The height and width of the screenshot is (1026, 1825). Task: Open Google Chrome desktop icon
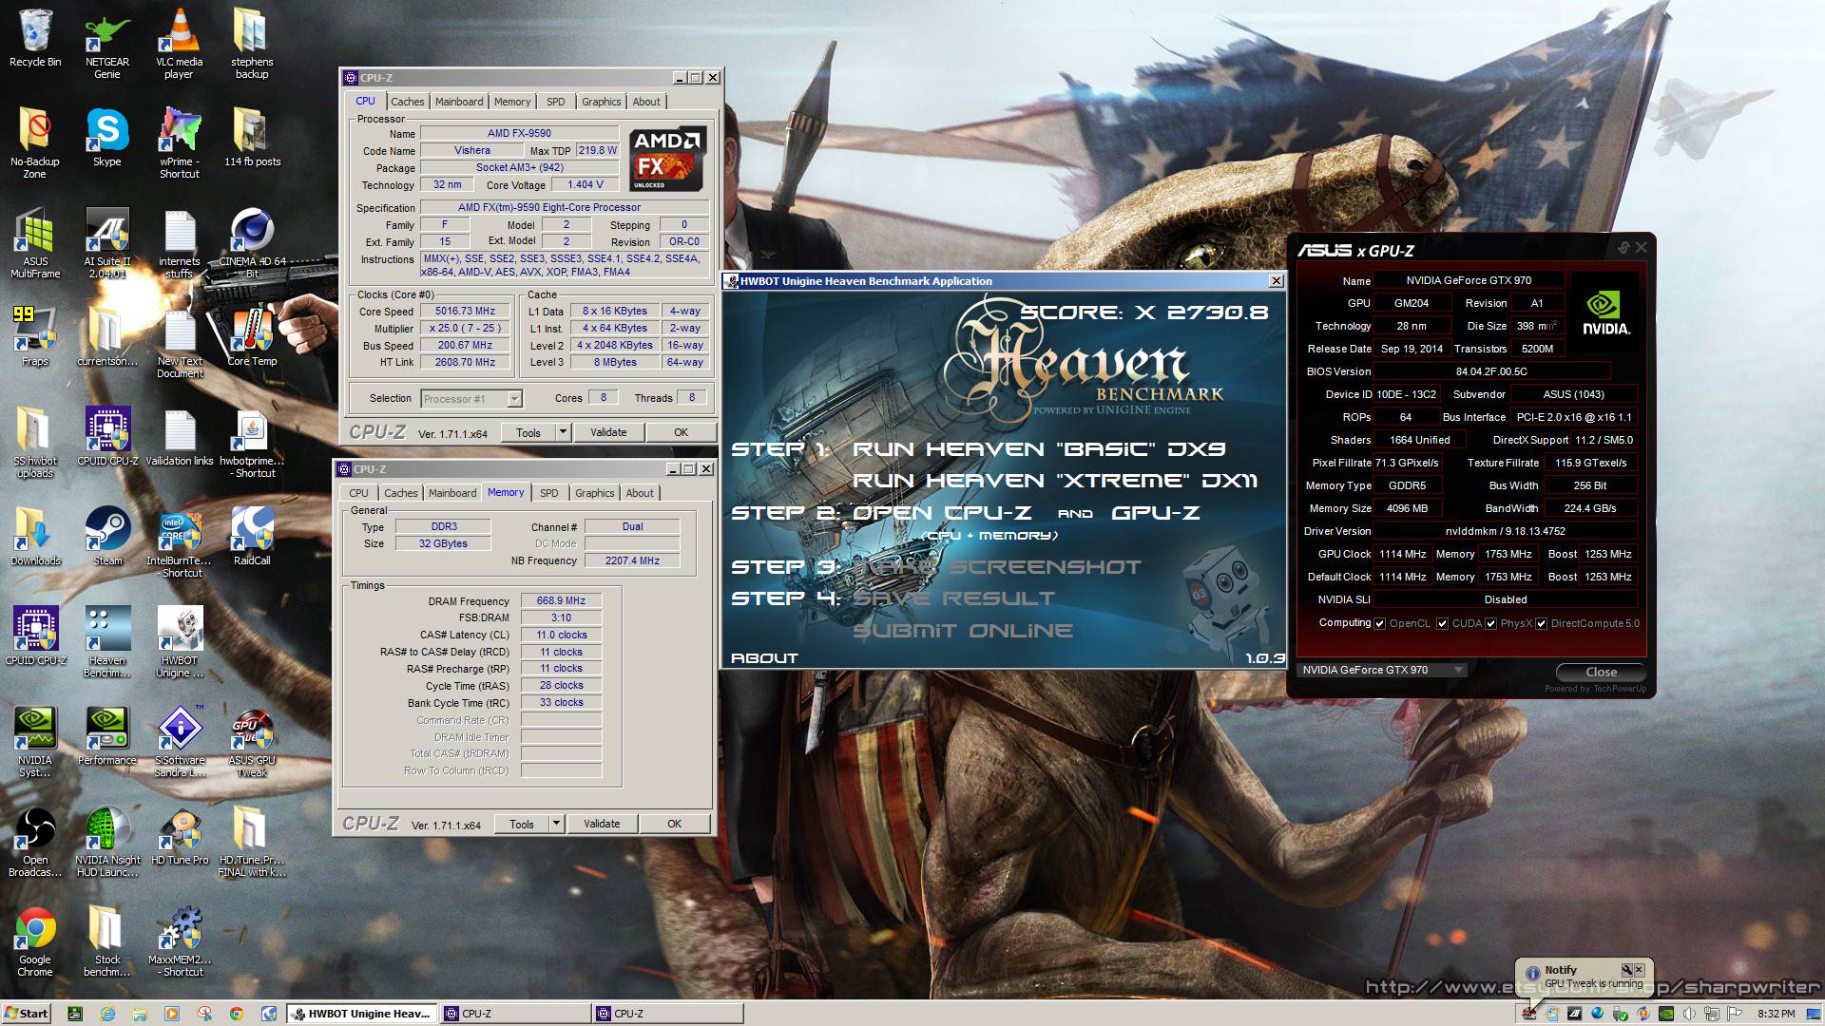[x=35, y=941]
